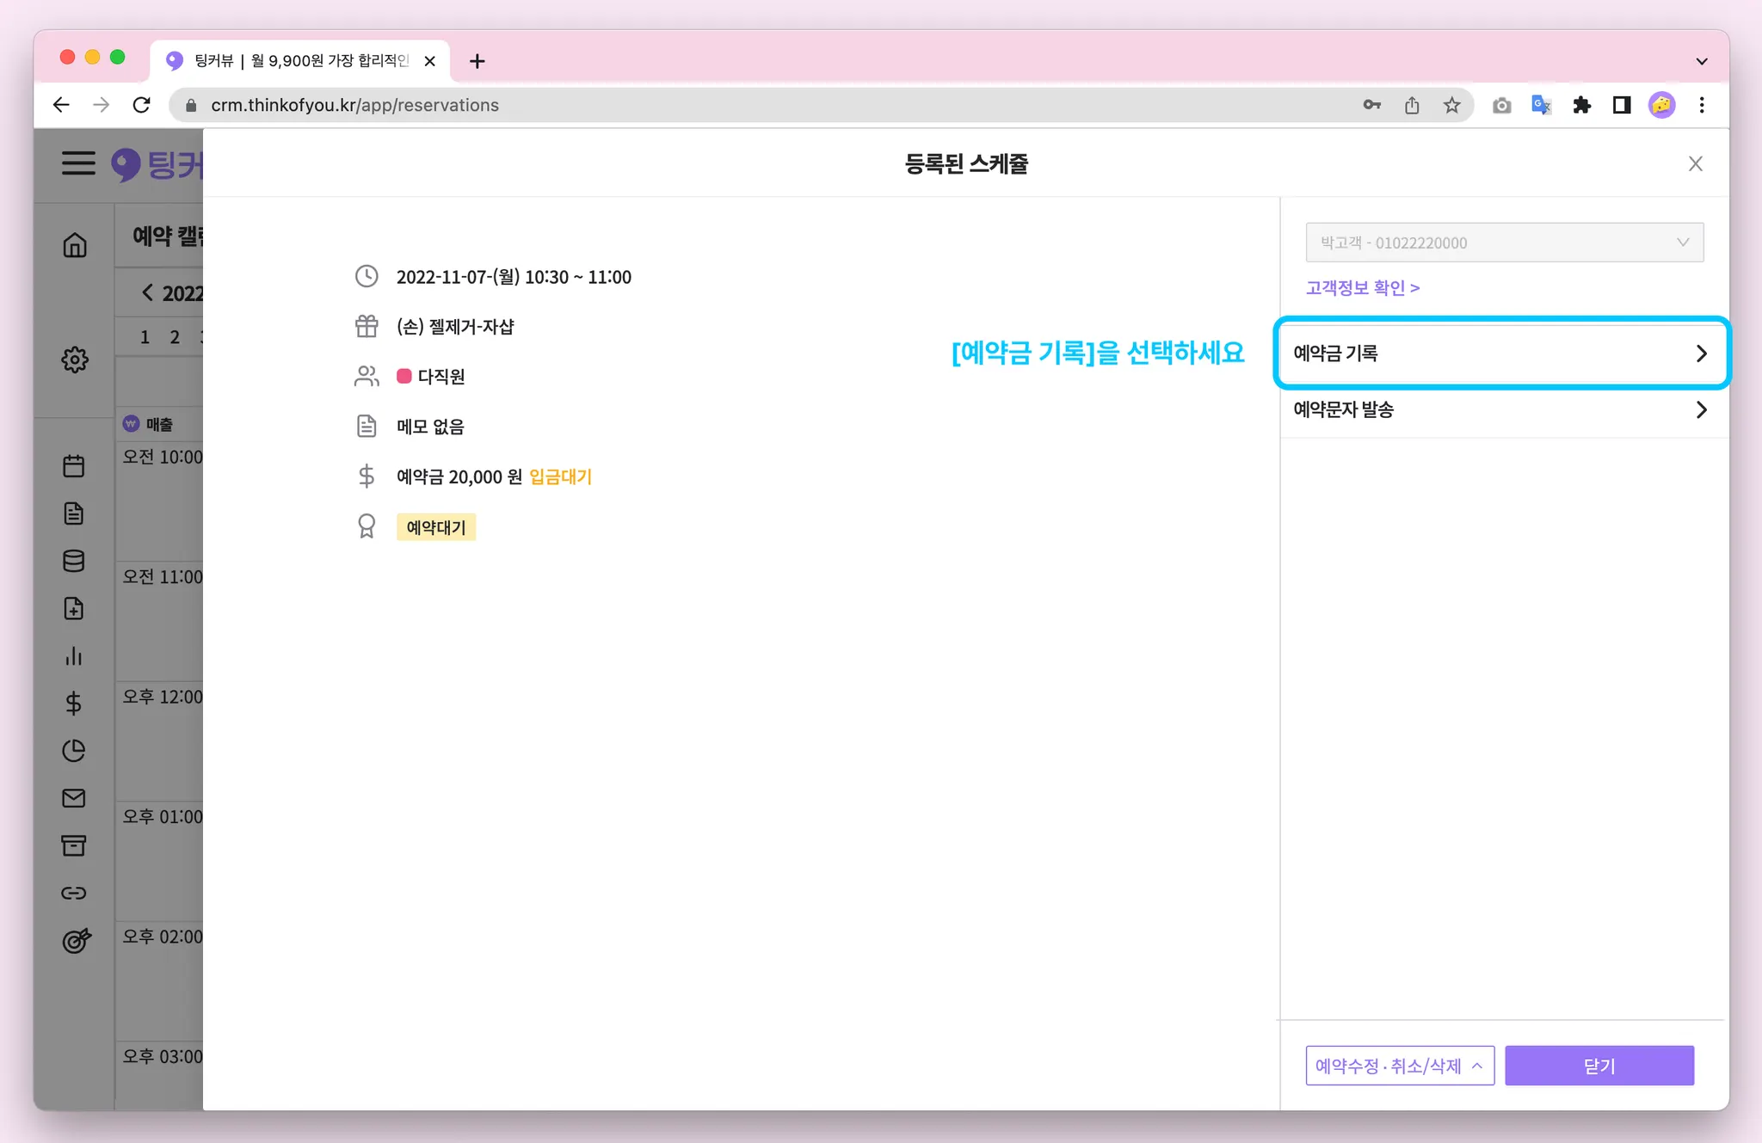Open the mail envelope sidebar icon
1762x1143 pixels.
click(x=74, y=798)
